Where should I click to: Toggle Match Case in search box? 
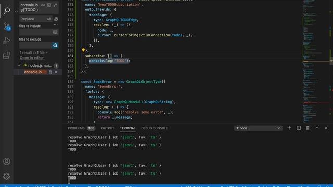point(43,5)
